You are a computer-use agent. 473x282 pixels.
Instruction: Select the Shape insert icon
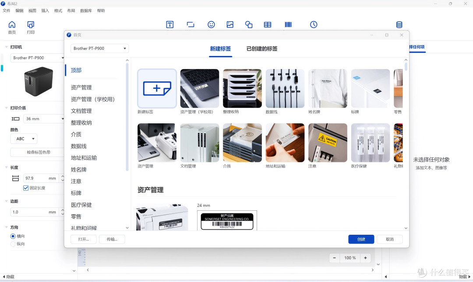click(249, 24)
